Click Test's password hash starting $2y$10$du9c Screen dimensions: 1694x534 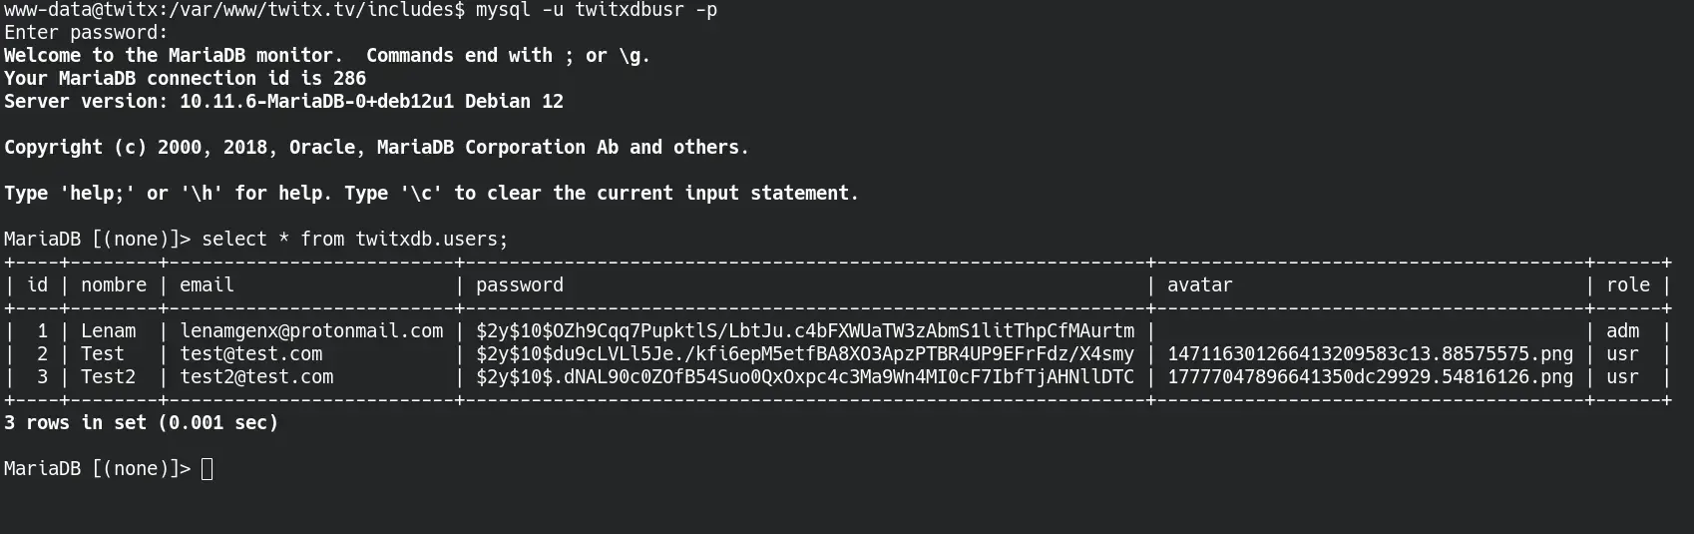[805, 353]
